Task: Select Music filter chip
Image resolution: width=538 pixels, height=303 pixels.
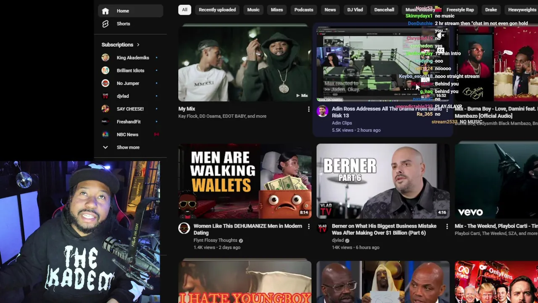Action: (x=253, y=10)
